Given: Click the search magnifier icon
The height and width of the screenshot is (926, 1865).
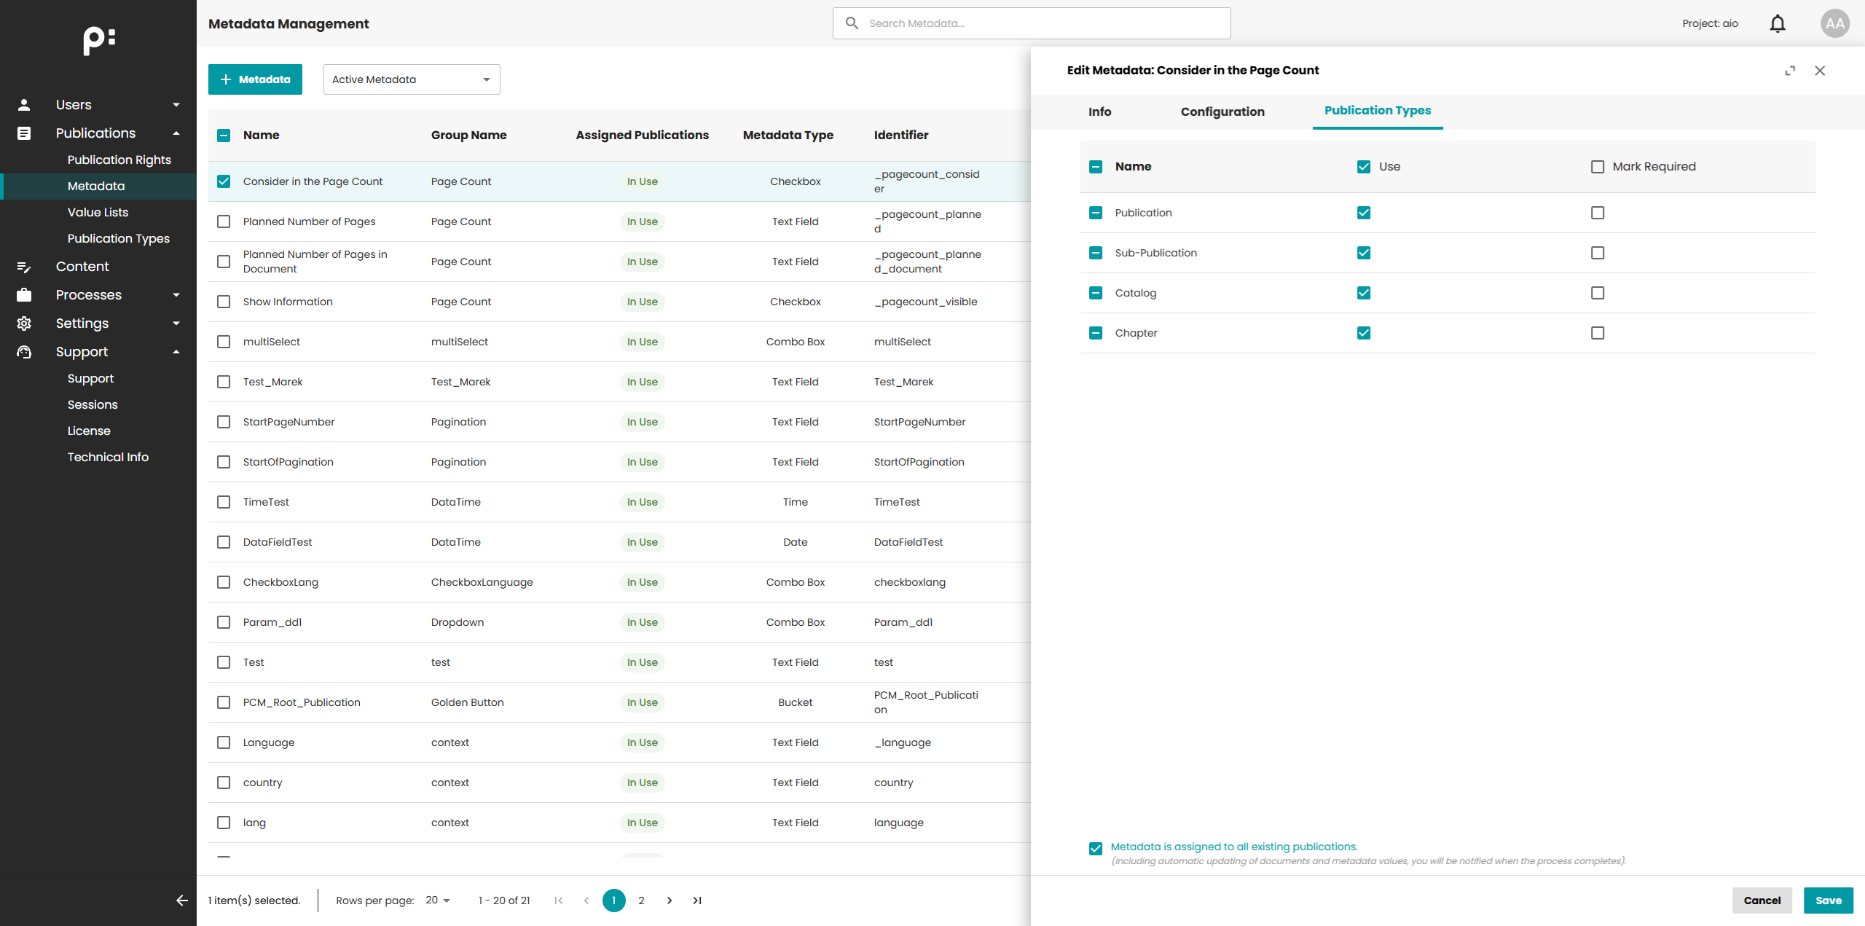Looking at the screenshot, I should pyautogui.click(x=852, y=23).
